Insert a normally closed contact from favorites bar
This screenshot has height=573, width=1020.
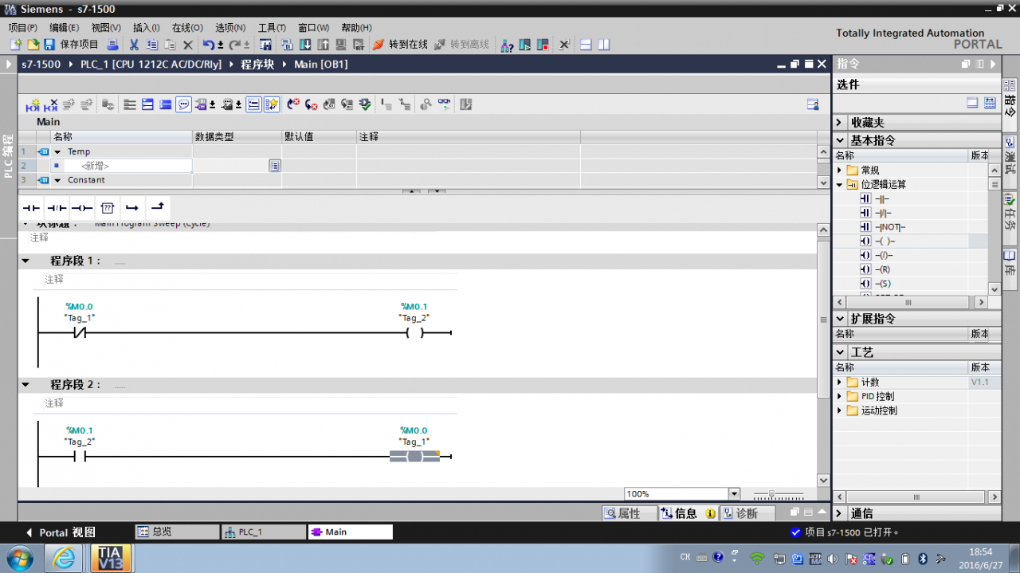(57, 208)
